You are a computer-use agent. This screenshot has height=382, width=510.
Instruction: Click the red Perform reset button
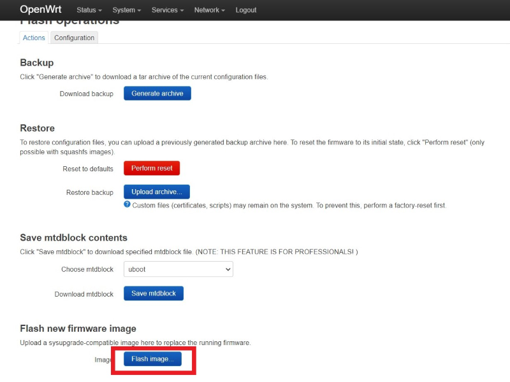[x=152, y=168]
